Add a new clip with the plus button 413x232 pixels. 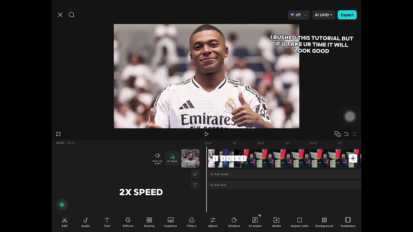(x=353, y=159)
